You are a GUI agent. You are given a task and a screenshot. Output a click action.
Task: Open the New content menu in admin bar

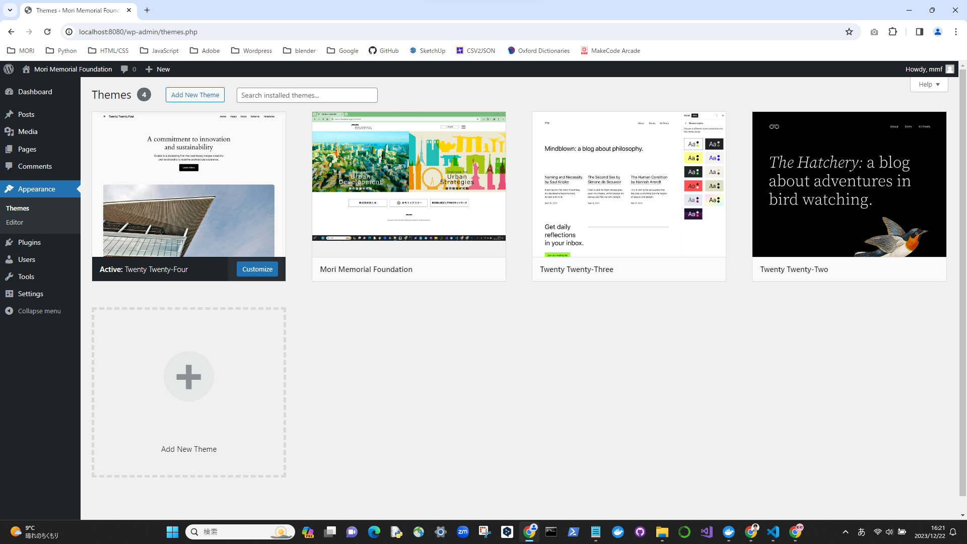click(x=158, y=69)
